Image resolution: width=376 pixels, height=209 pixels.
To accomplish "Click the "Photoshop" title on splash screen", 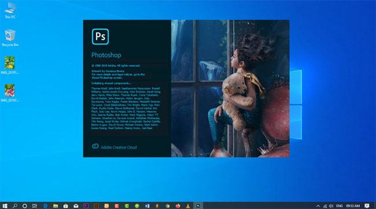I will click(x=106, y=55).
